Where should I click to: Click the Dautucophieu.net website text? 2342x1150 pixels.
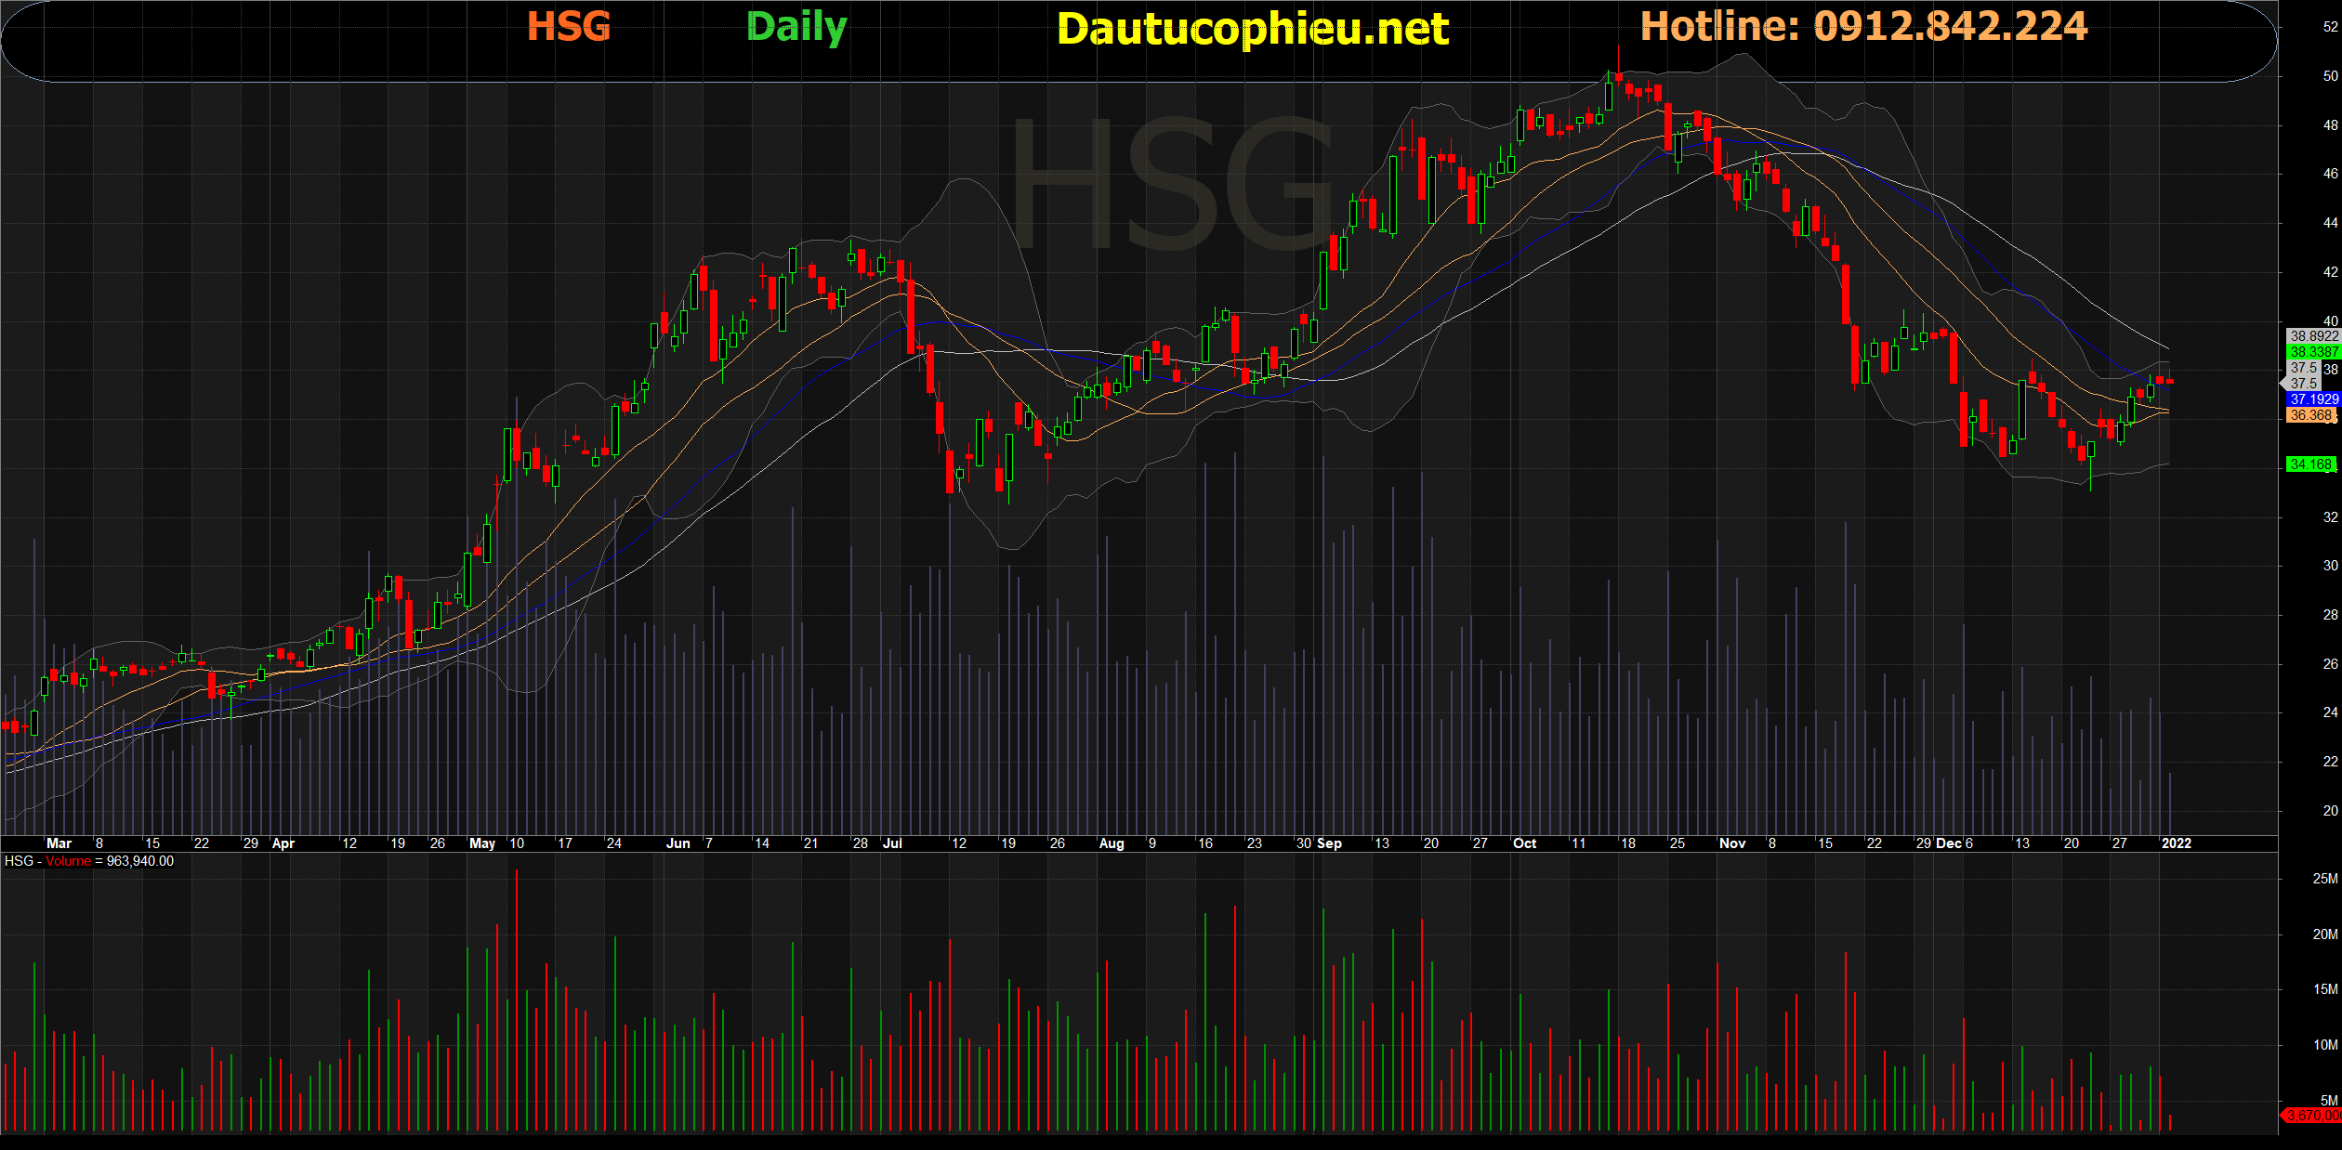pyautogui.click(x=1252, y=30)
